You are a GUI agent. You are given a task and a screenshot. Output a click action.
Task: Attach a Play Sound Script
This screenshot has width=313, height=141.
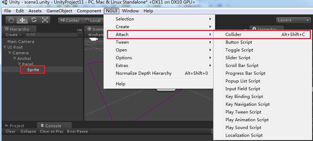click(x=263, y=128)
